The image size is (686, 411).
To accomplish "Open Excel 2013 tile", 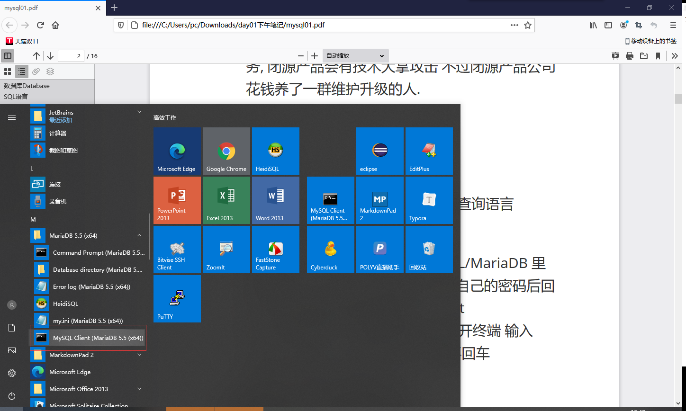I will tap(226, 200).
